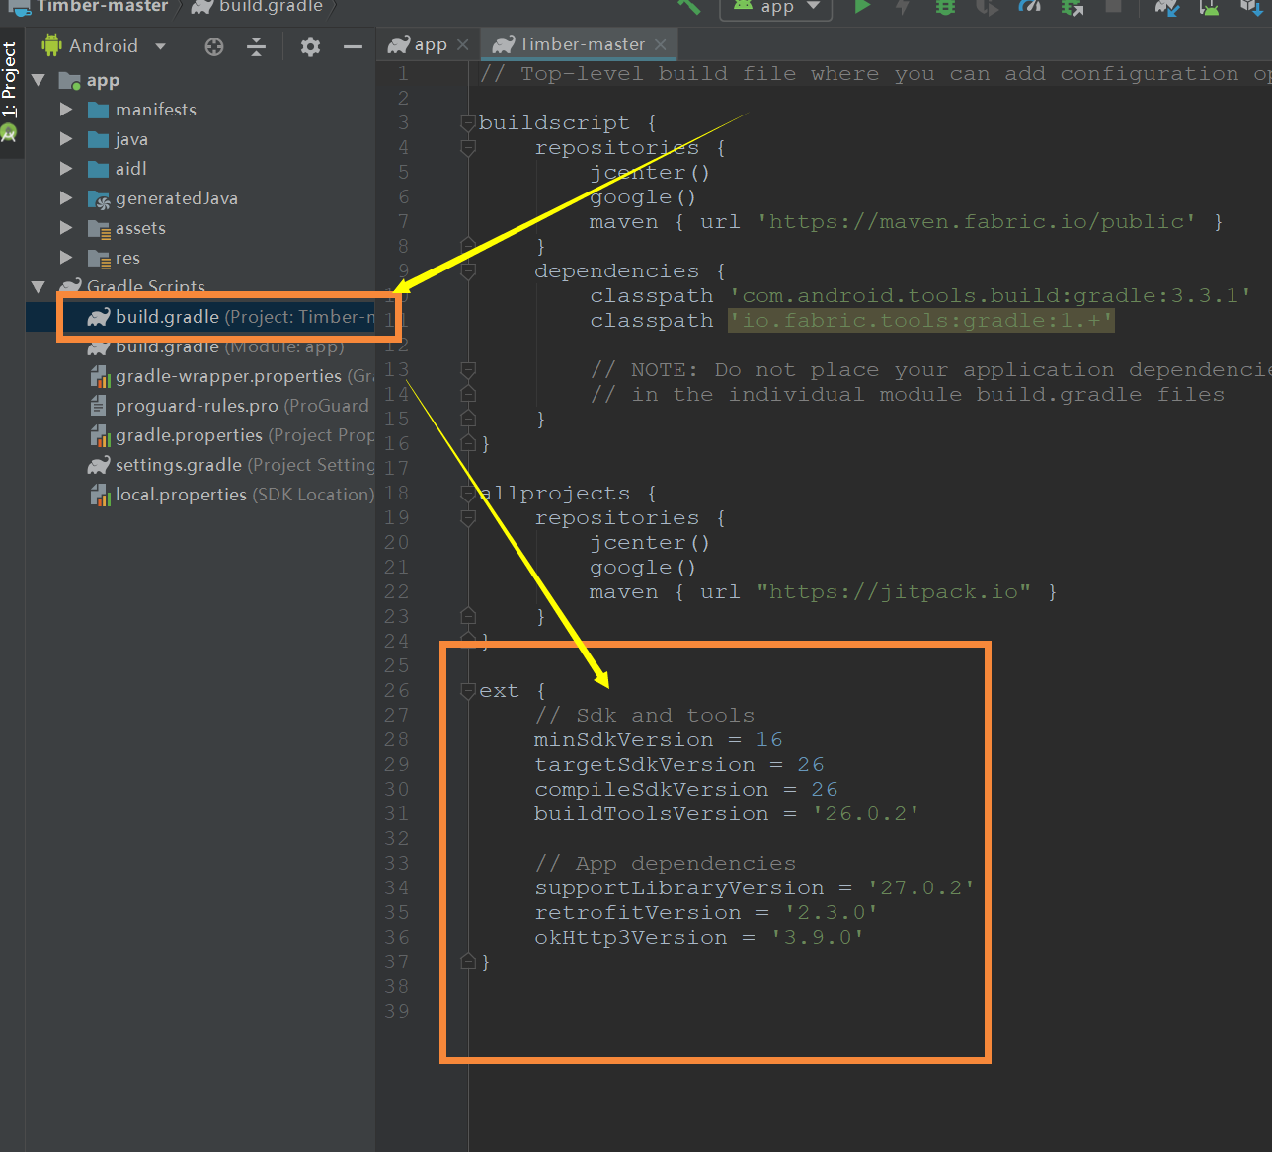Fold the allprojects block in gutter
The image size is (1272, 1152).
(468, 494)
